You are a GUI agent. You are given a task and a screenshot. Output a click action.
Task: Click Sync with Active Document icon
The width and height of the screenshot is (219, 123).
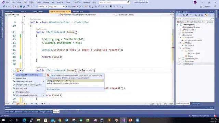tap(196, 15)
